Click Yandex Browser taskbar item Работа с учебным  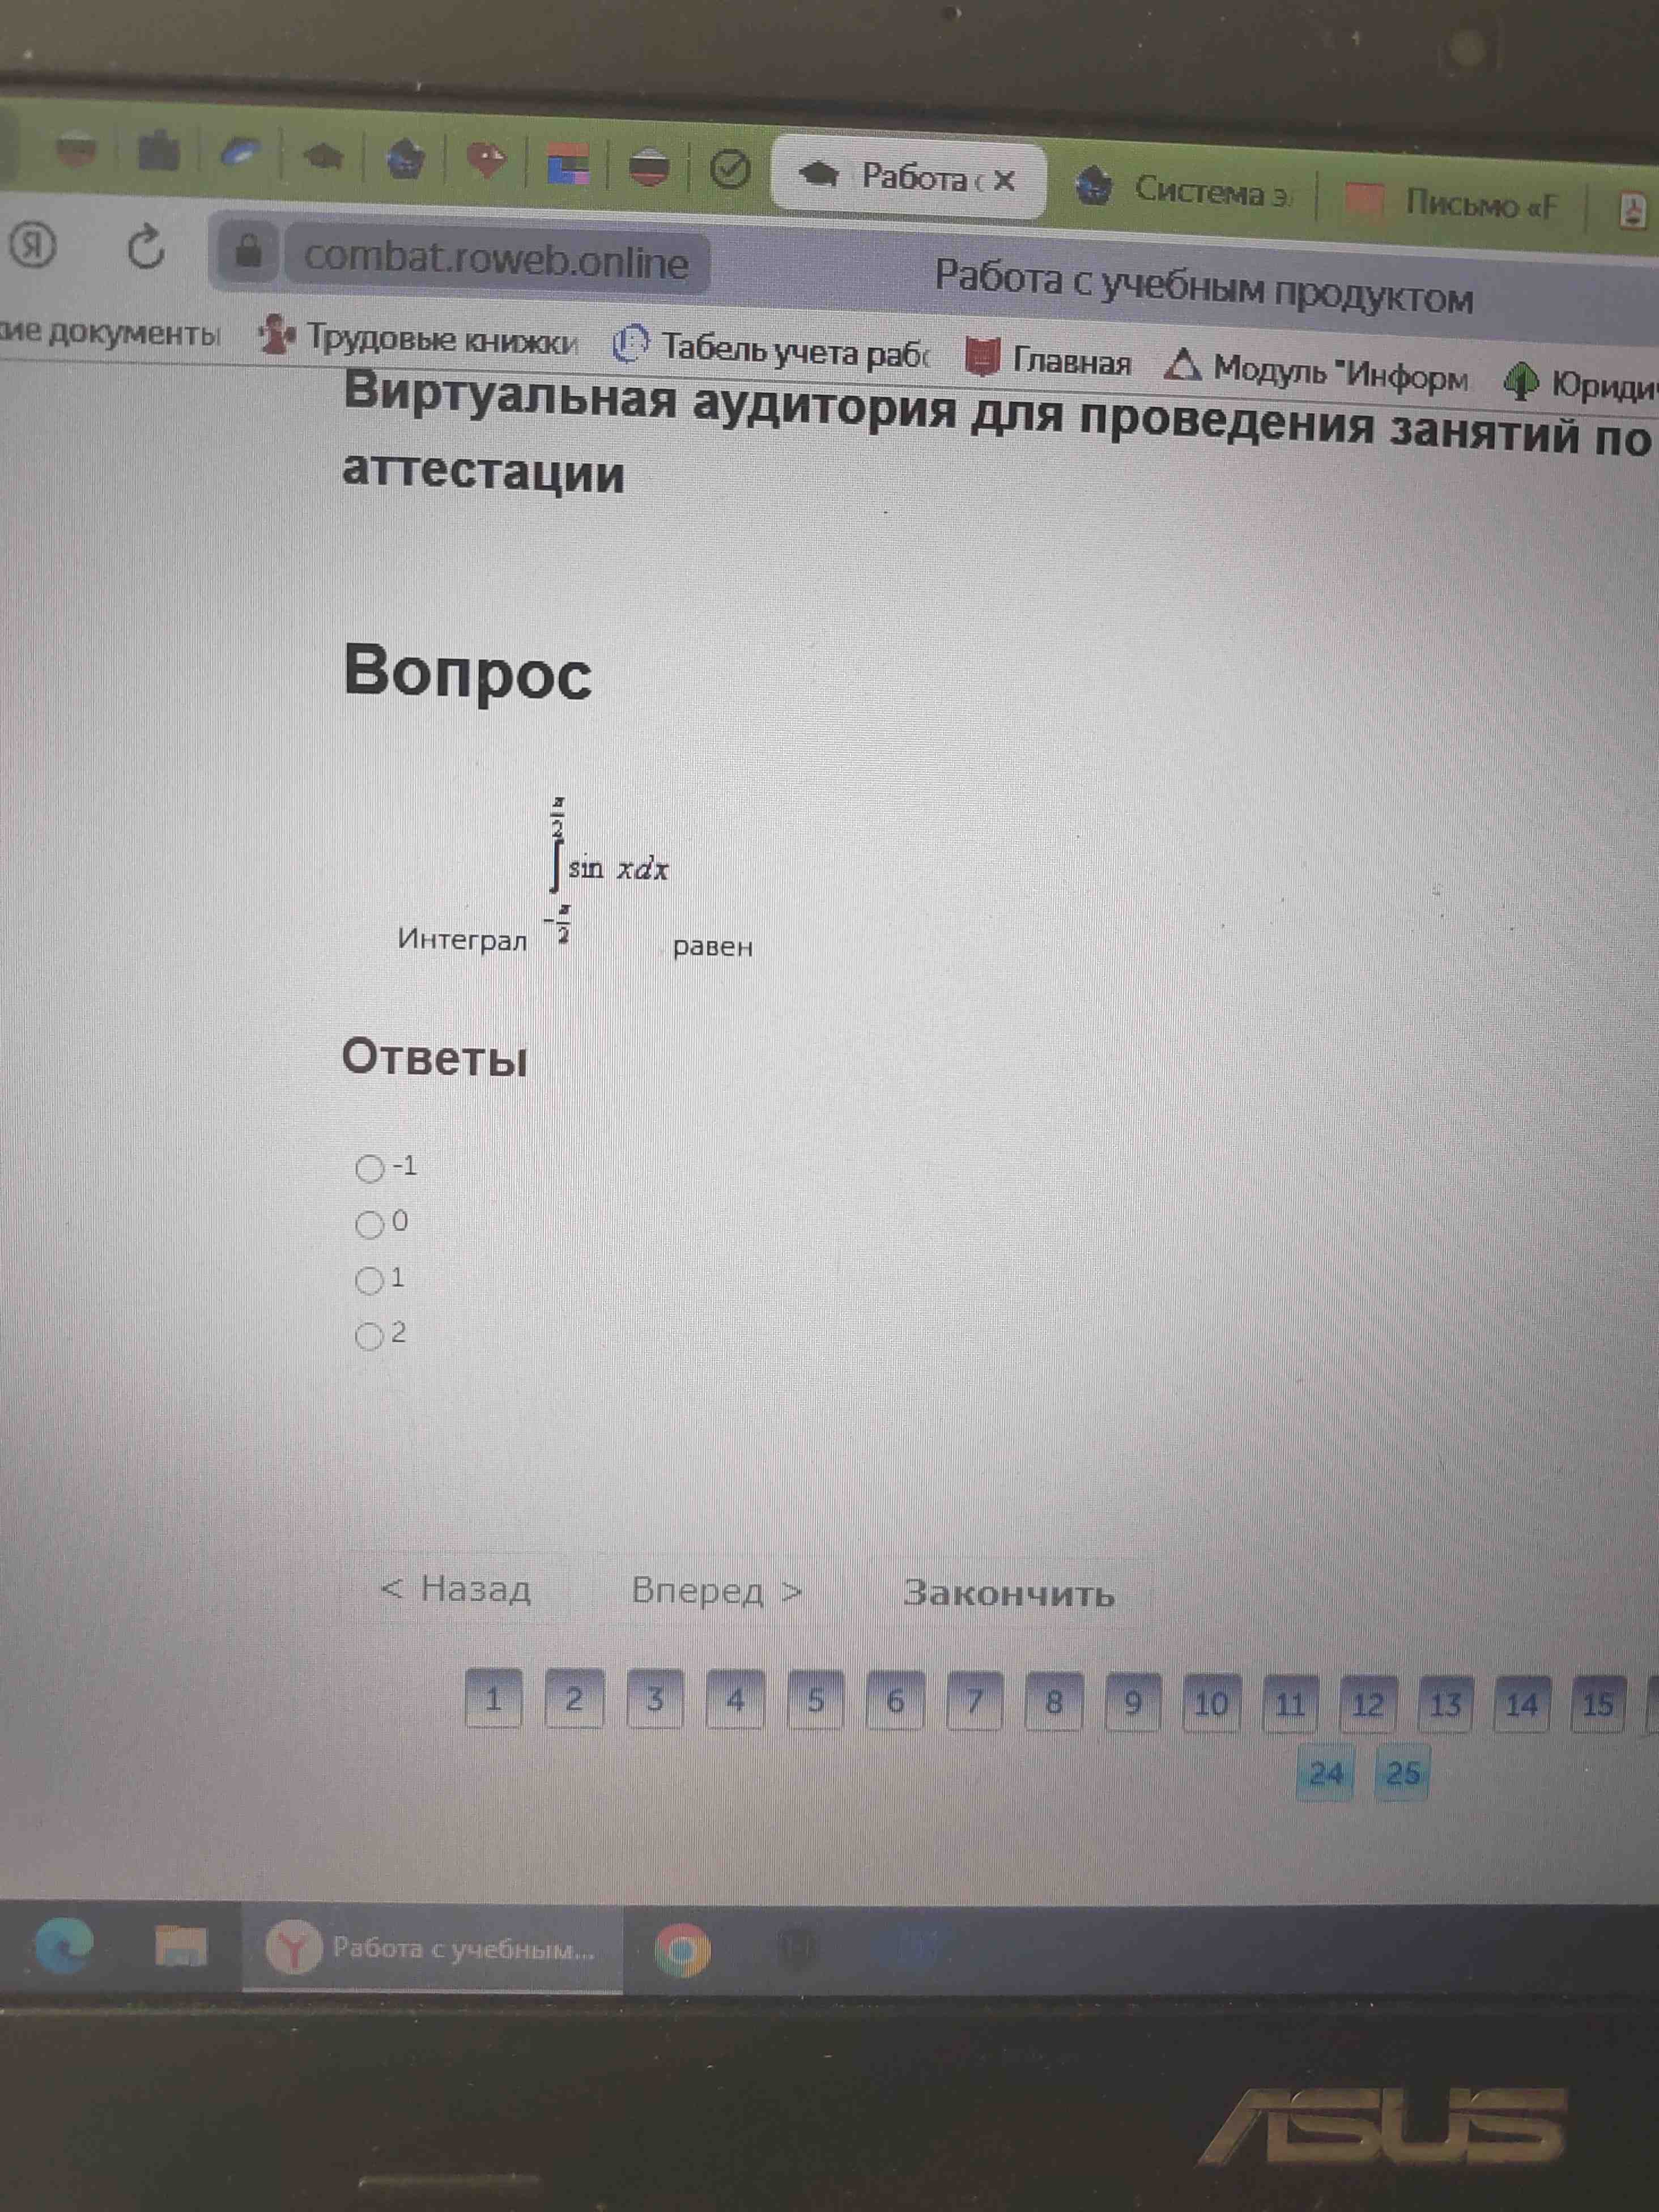point(432,1948)
